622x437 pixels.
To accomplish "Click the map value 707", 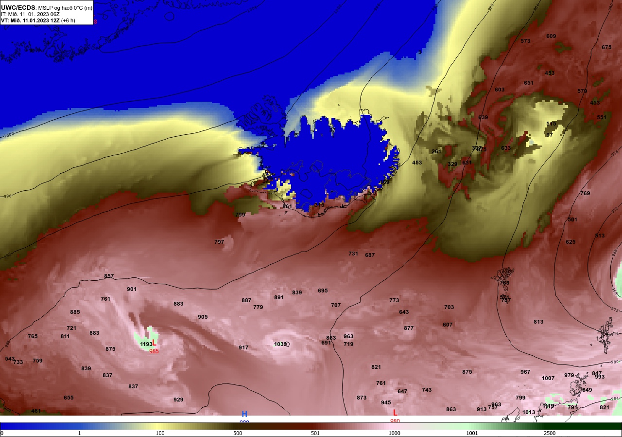I will pos(336,305).
